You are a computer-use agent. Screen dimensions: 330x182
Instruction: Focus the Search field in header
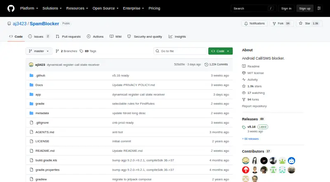click(253, 8)
